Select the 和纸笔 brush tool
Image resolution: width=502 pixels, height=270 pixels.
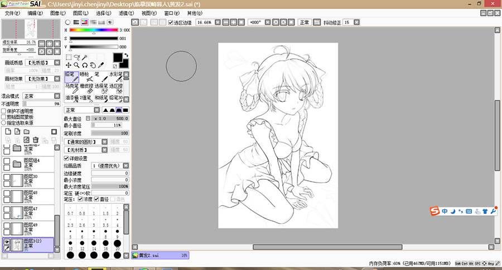pos(101,99)
